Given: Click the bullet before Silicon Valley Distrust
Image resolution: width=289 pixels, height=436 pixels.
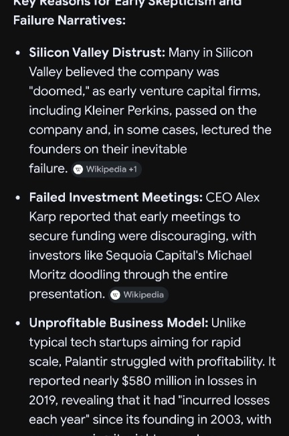Looking at the screenshot, I should click(18, 53).
